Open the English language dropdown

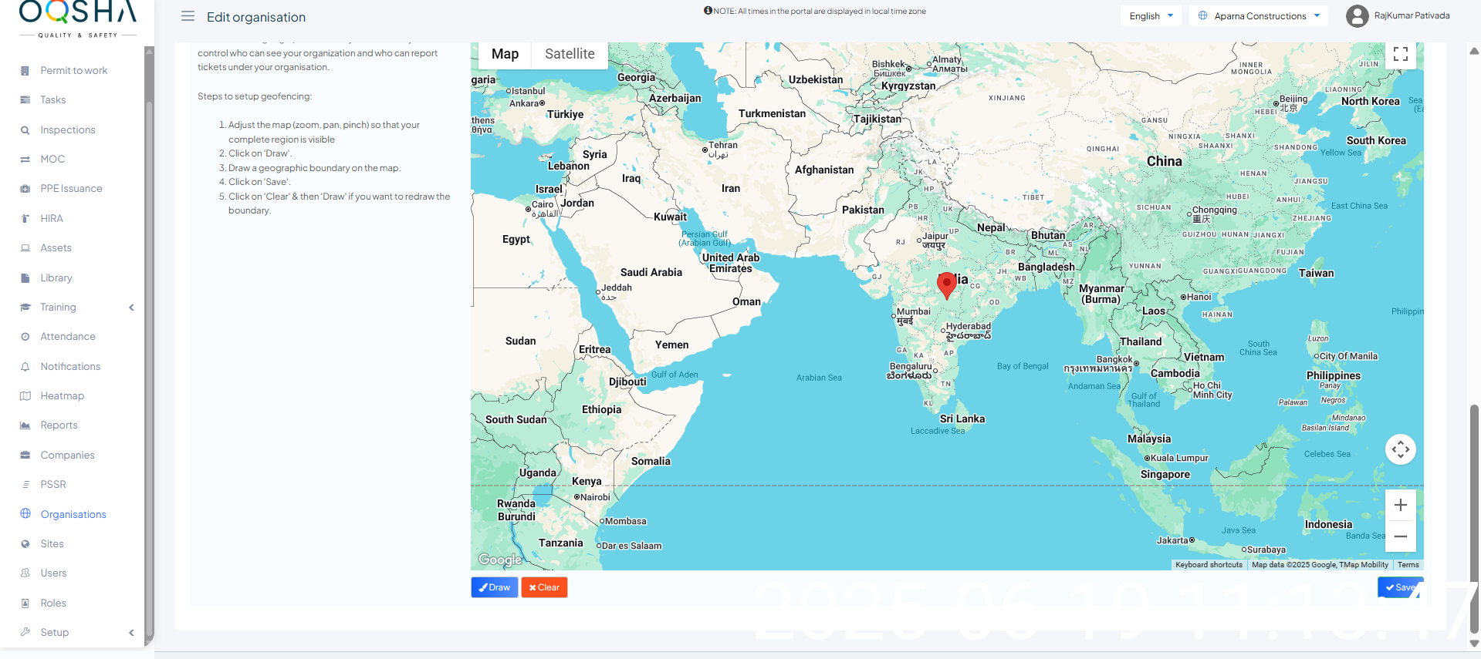1150,16
